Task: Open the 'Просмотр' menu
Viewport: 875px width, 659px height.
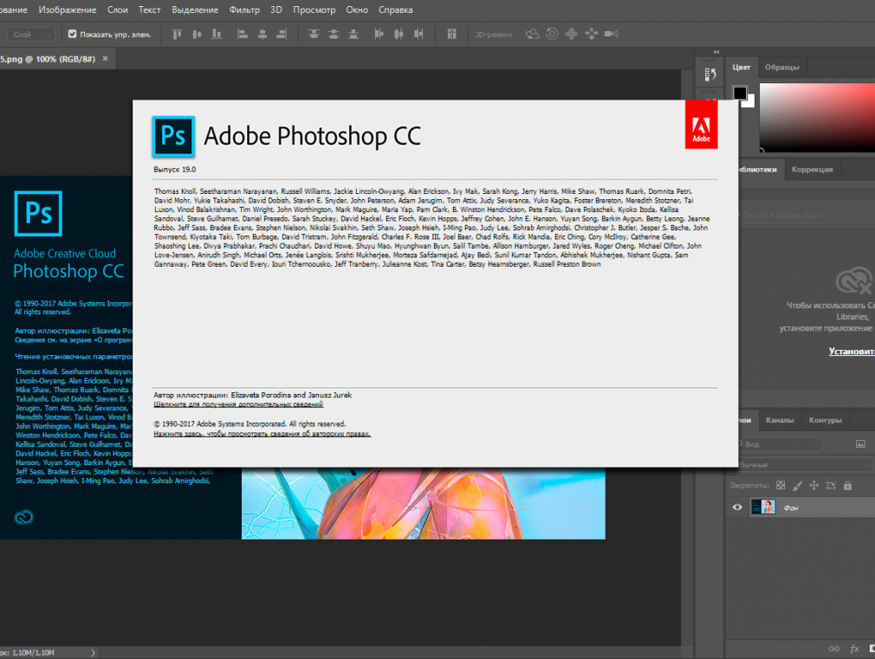Action: click(314, 10)
